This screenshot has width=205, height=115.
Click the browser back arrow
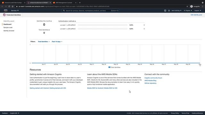[2, 6]
